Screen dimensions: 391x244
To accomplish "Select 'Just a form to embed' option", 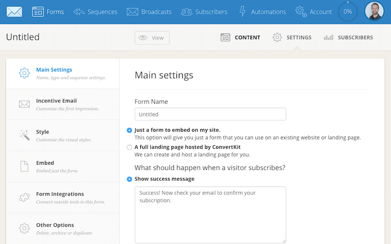I will click(130, 130).
